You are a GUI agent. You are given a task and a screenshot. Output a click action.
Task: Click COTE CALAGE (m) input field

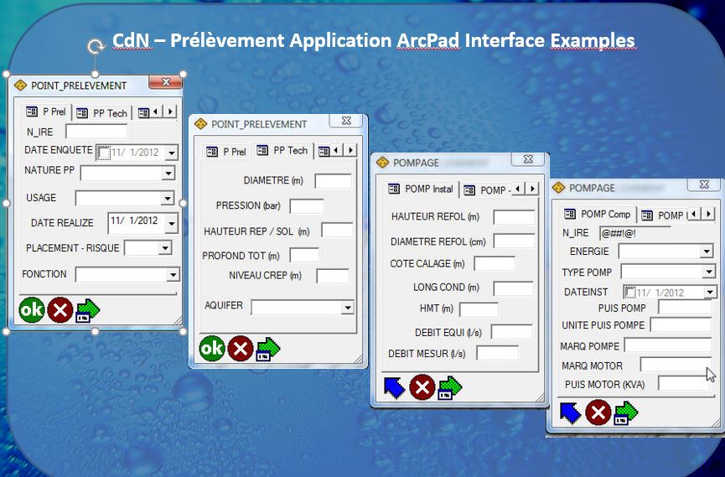(x=495, y=263)
